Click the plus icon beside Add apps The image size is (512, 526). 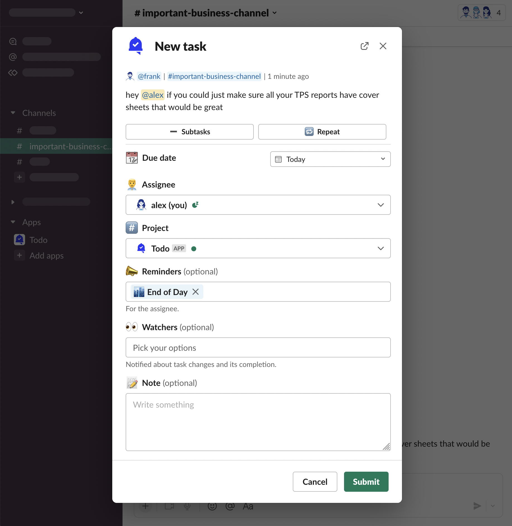[x=19, y=255]
